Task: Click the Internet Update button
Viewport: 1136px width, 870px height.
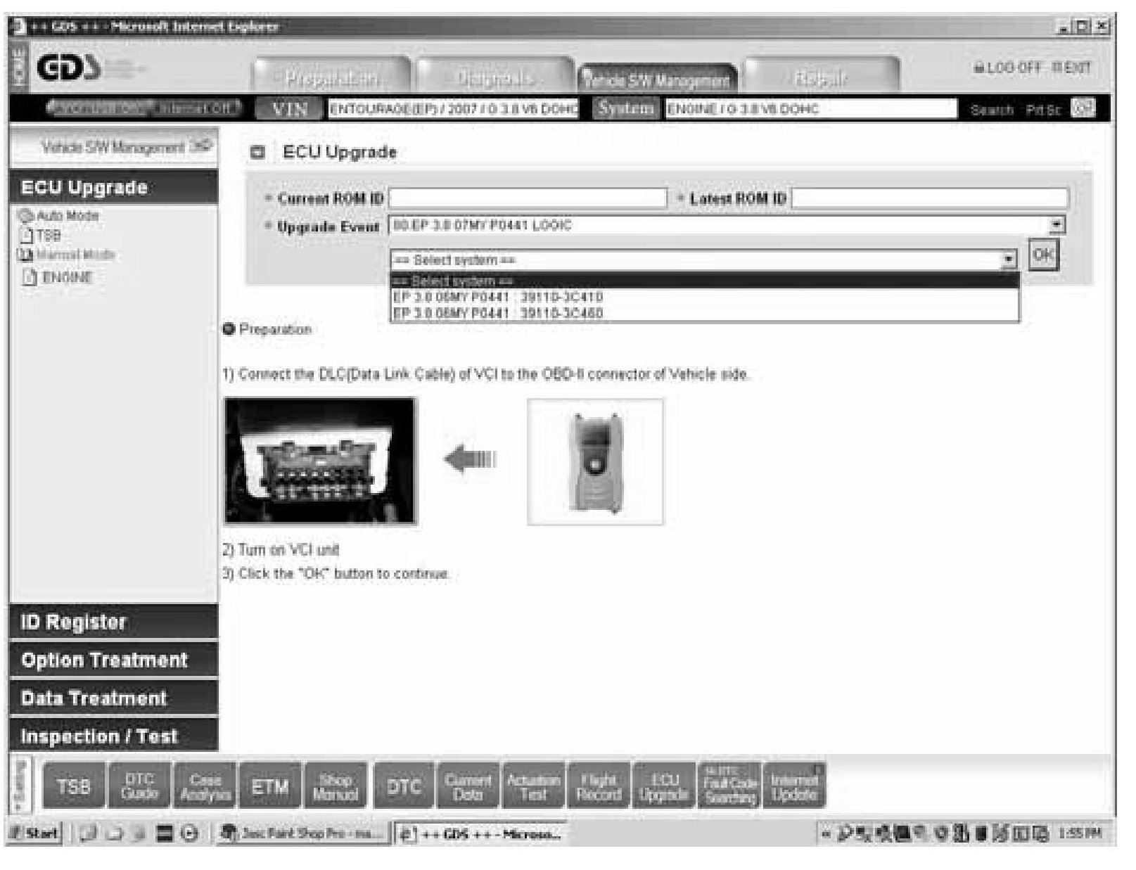Action: point(793,786)
